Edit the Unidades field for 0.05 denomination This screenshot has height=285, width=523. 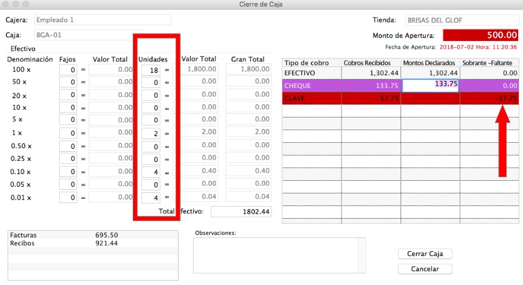coord(150,184)
